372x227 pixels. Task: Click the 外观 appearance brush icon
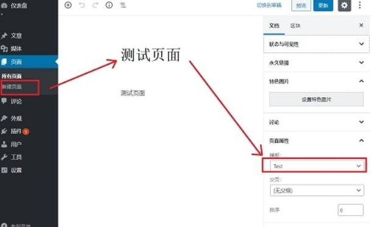click(4, 118)
